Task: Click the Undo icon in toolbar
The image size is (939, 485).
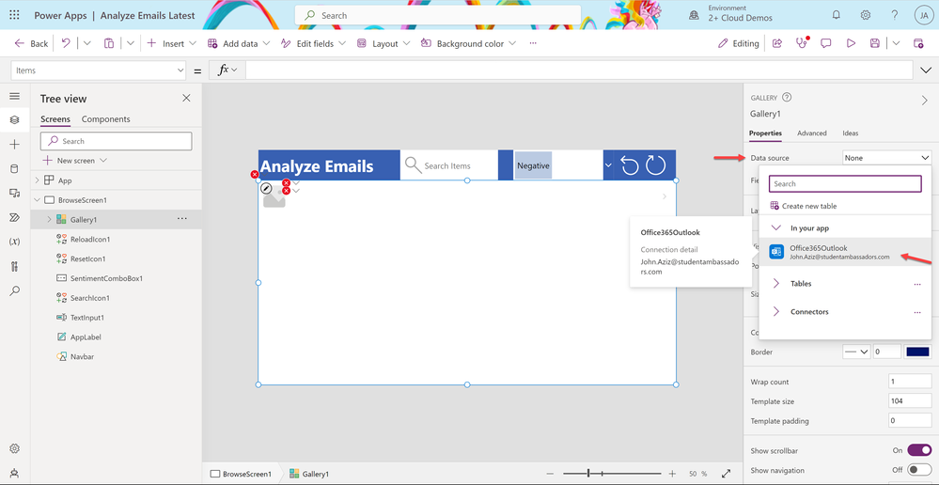Action: point(66,43)
